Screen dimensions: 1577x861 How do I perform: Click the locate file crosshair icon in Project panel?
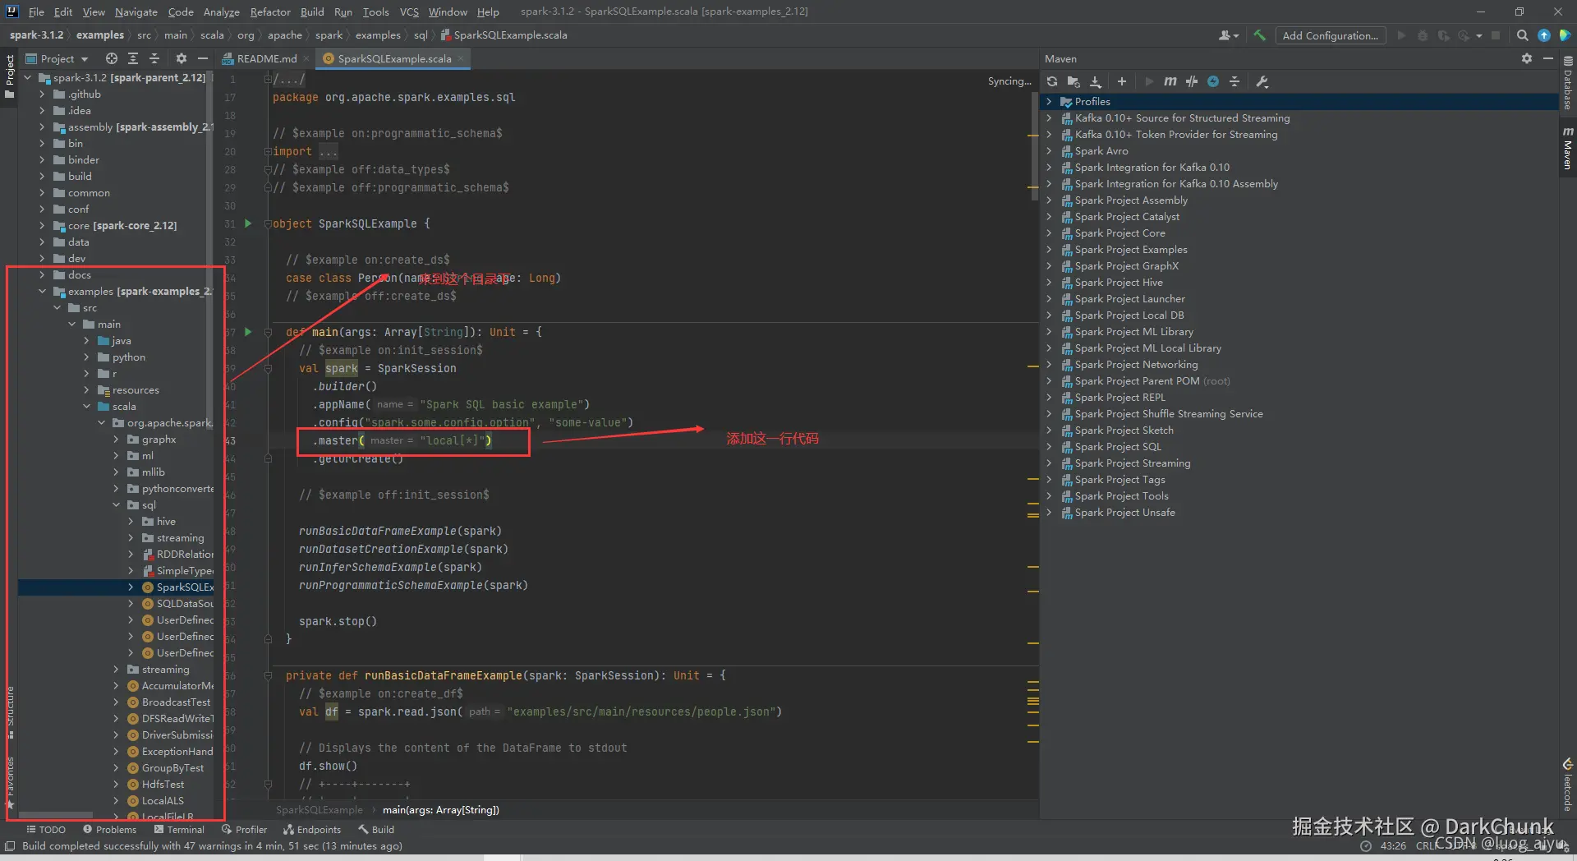[112, 58]
